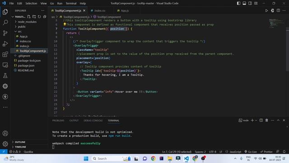The image size is (289, 163).
Task: Click the remote window status bar icon
Action: pos(4,152)
